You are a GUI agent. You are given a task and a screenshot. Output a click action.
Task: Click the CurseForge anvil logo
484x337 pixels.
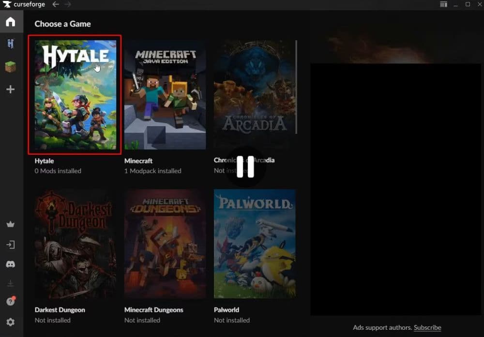7,4
